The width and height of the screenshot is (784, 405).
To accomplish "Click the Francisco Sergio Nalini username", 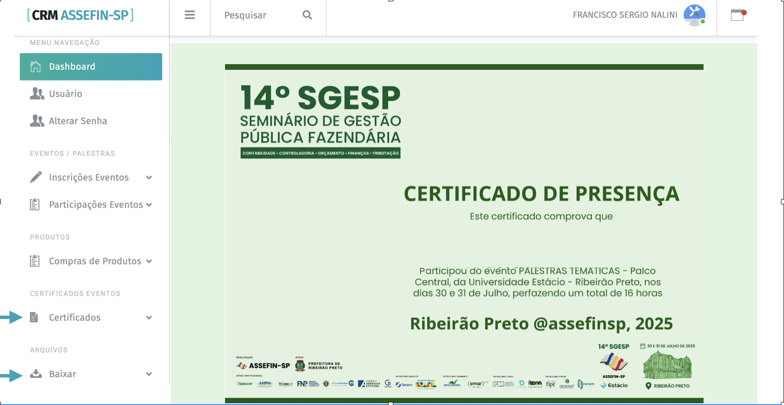I will [x=625, y=15].
